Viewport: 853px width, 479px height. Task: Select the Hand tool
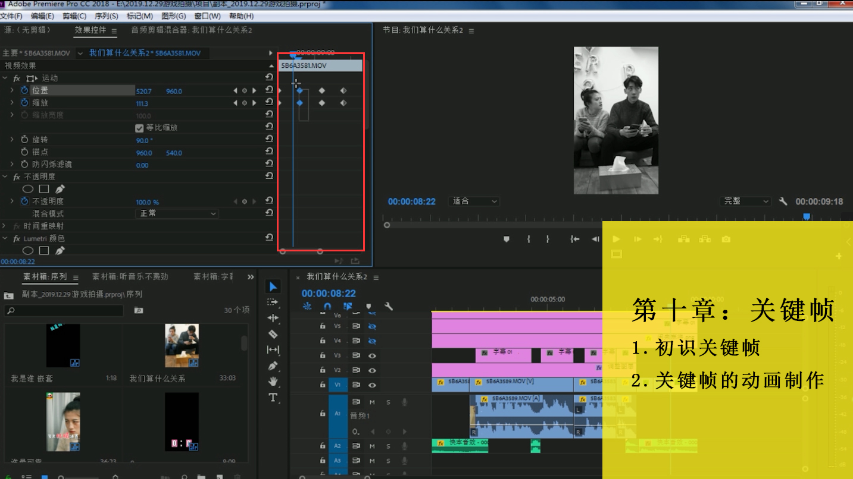click(x=273, y=381)
